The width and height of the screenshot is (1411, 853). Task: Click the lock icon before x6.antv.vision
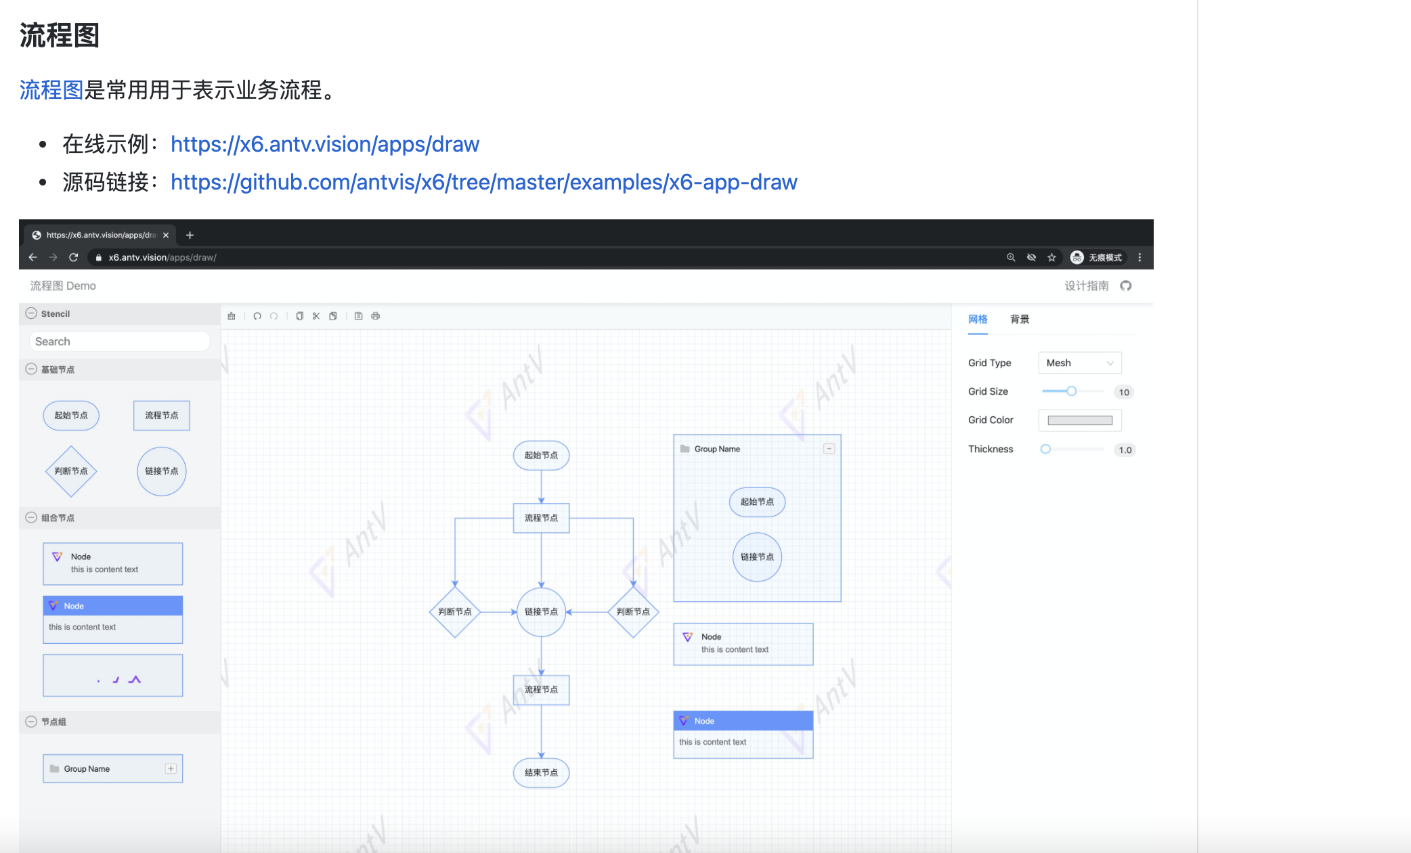point(99,257)
